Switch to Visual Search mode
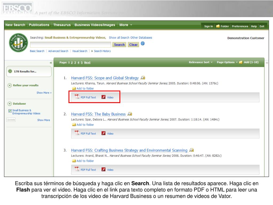The height and width of the screenshot is (205, 273). point(80,51)
